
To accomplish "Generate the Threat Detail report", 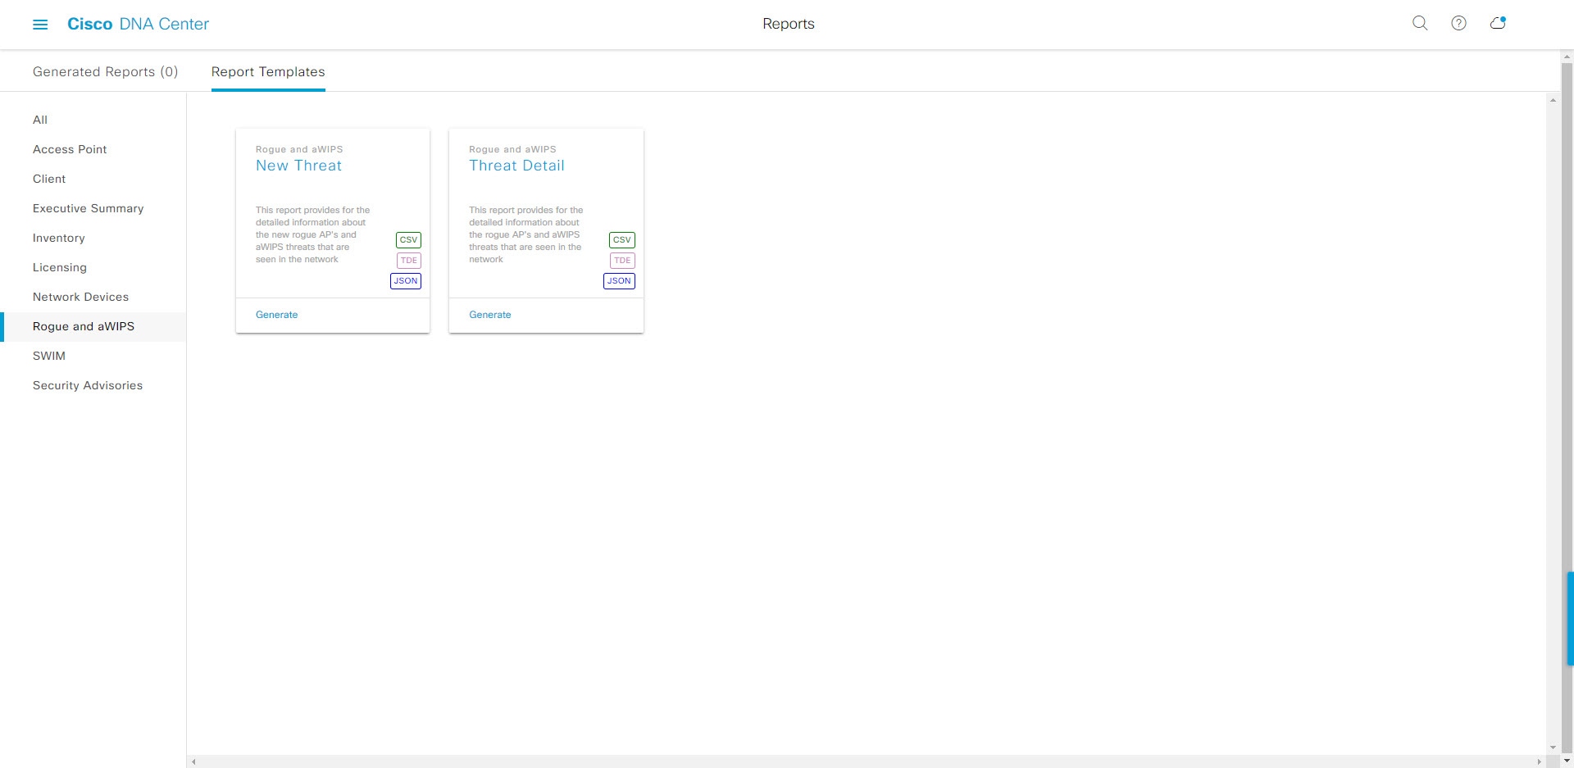I will [x=489, y=315].
